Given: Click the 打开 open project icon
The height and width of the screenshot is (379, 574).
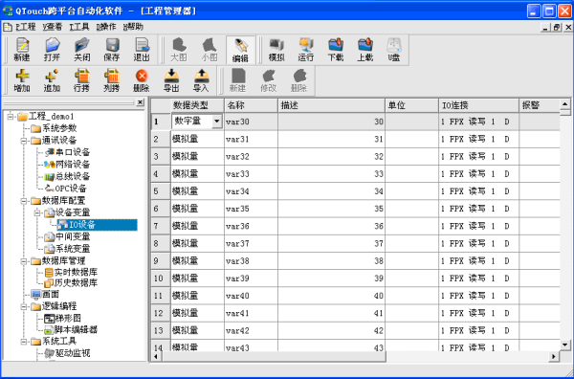Looking at the screenshot, I should tap(52, 50).
